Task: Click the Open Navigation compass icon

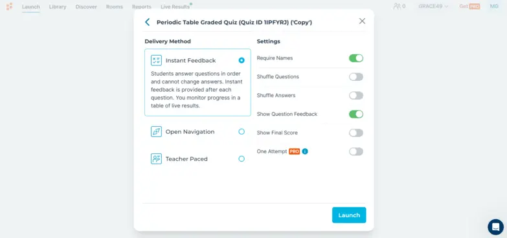Action: [156, 131]
